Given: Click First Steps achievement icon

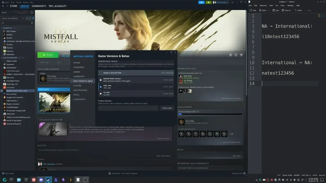Looking at the screenshot, I should click(181, 122).
